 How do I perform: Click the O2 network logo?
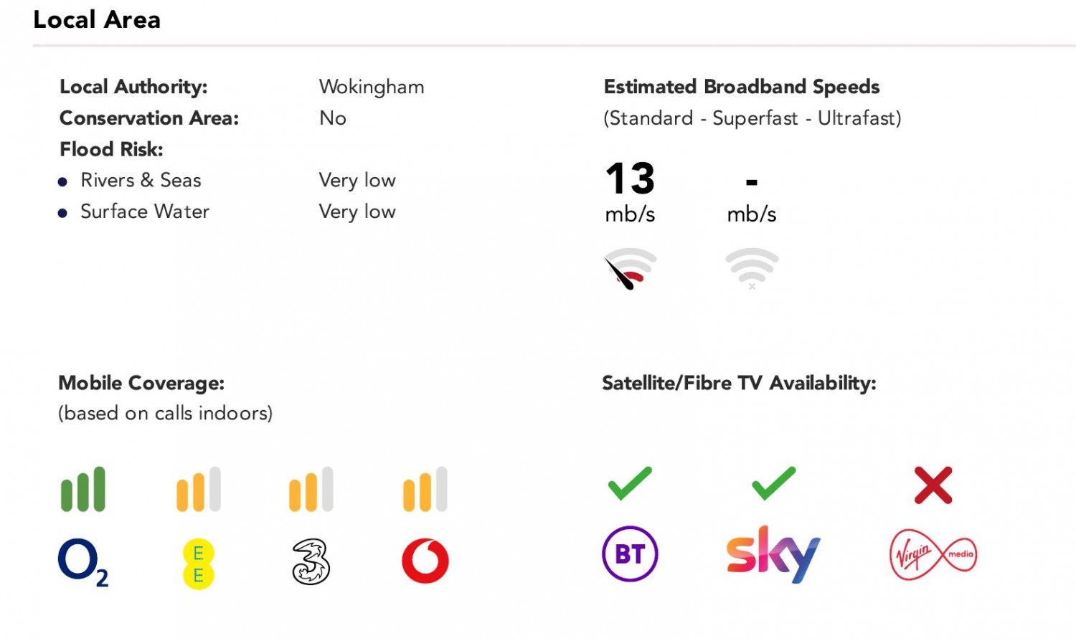82,562
